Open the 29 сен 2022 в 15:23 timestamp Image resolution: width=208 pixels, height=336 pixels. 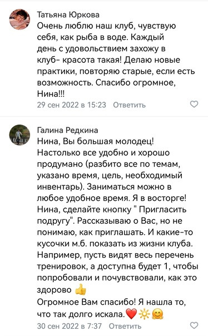click(x=72, y=105)
